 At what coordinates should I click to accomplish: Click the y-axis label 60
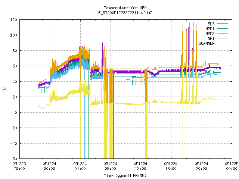[15, 66]
